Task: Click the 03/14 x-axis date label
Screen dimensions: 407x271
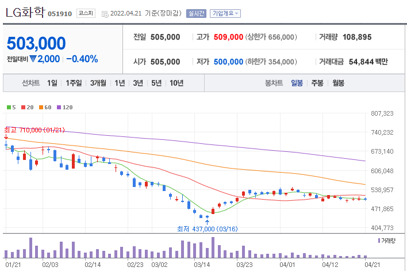Action: [x=202, y=265]
